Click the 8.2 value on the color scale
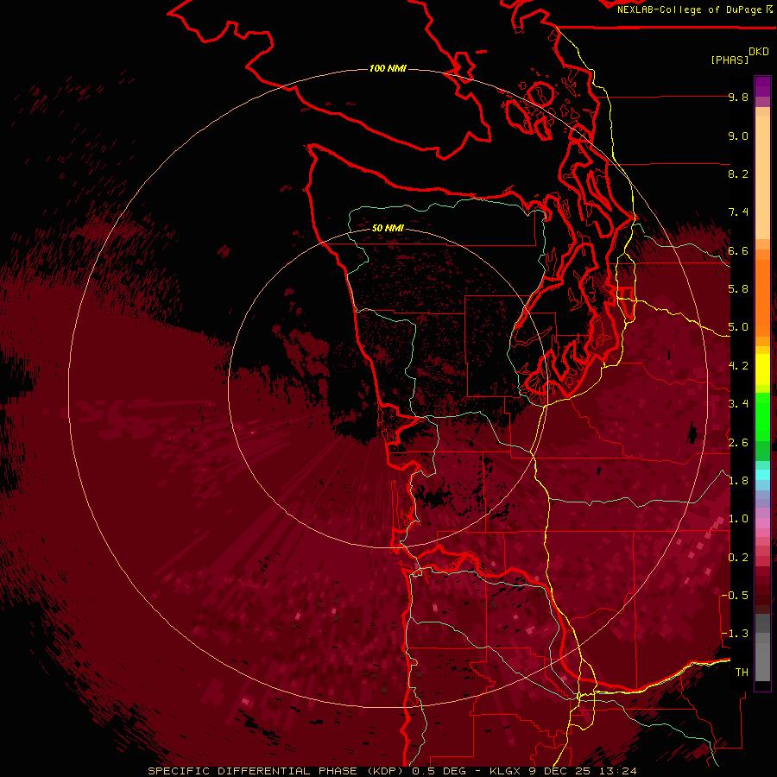 738,174
